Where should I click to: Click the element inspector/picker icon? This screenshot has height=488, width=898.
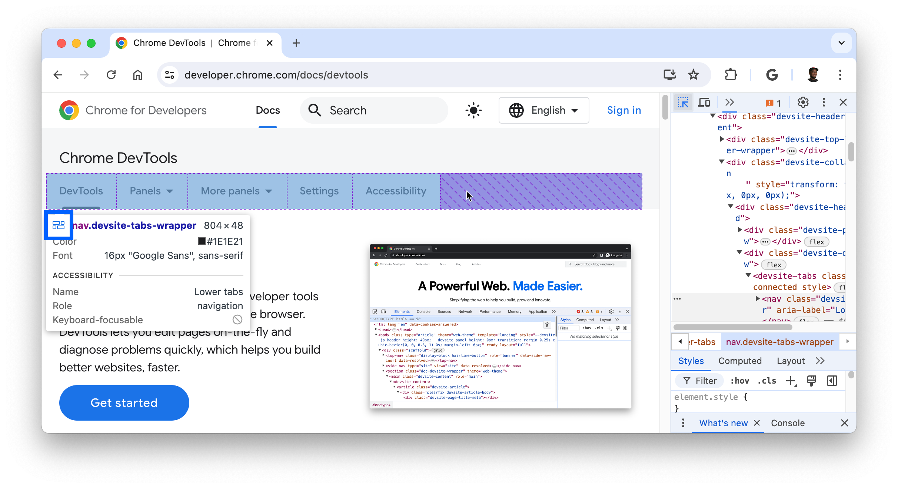coord(682,102)
